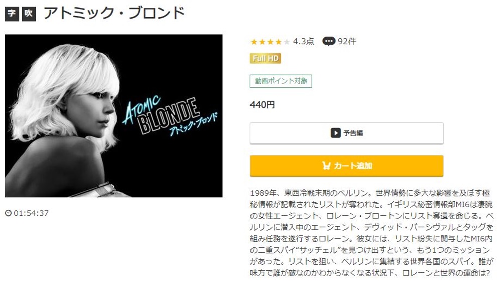This screenshot has width=501, height=284.
Task: Click the fifth grey rating star
Action: pyautogui.click(x=287, y=42)
